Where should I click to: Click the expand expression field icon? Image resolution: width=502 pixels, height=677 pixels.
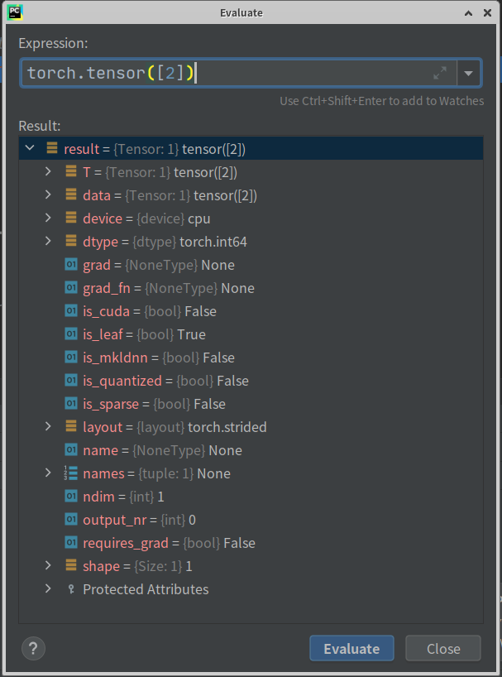(x=439, y=73)
